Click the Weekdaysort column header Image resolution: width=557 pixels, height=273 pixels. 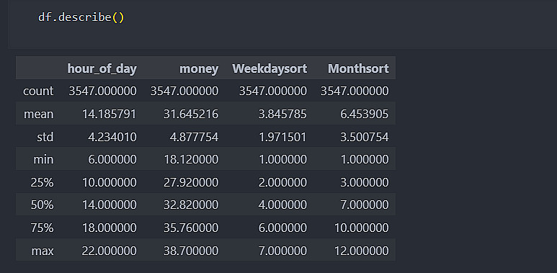click(x=269, y=68)
